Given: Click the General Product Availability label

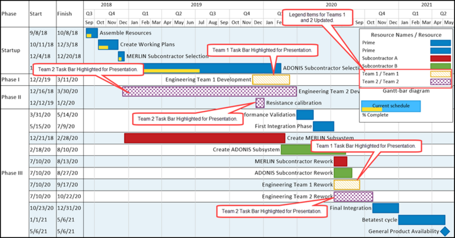Looking at the screenshot, I should [x=404, y=231].
